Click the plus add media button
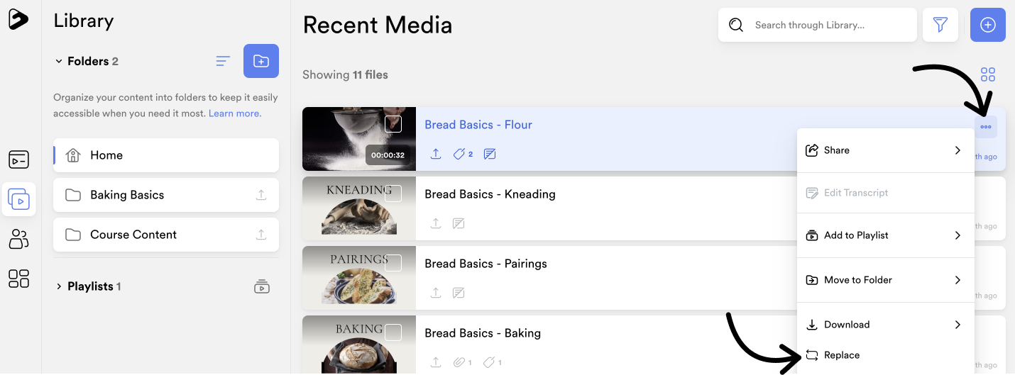This screenshot has width=1015, height=375. click(x=988, y=25)
